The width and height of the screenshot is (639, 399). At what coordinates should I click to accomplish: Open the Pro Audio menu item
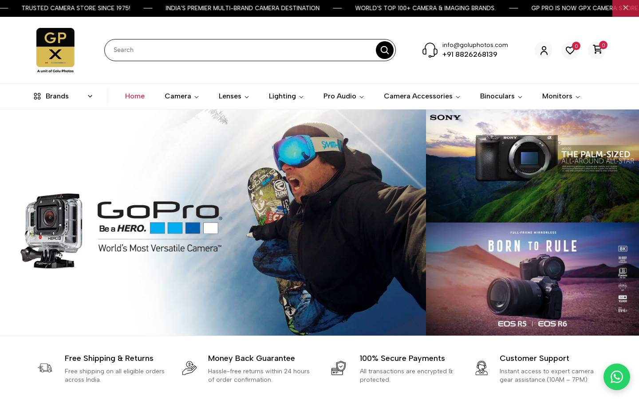tap(340, 96)
